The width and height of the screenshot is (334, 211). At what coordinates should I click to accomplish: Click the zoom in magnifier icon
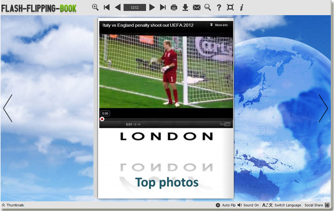95,7
